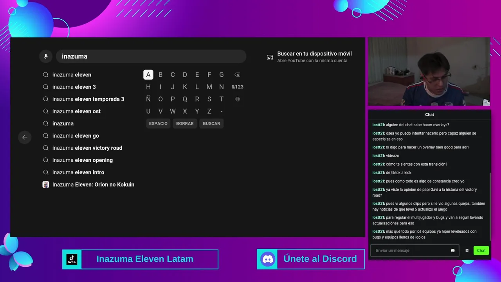Image resolution: width=501 pixels, height=282 pixels.
Task: Click the webcam video feed
Action: pos(429,72)
